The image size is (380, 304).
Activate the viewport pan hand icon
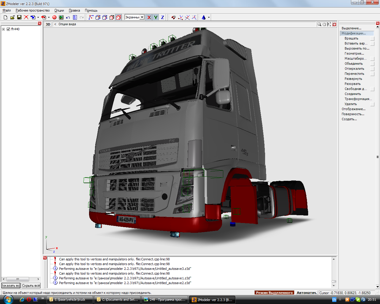coord(324,24)
